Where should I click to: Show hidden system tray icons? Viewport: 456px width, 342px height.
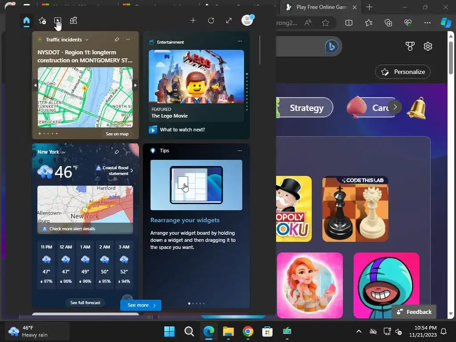(x=359, y=331)
